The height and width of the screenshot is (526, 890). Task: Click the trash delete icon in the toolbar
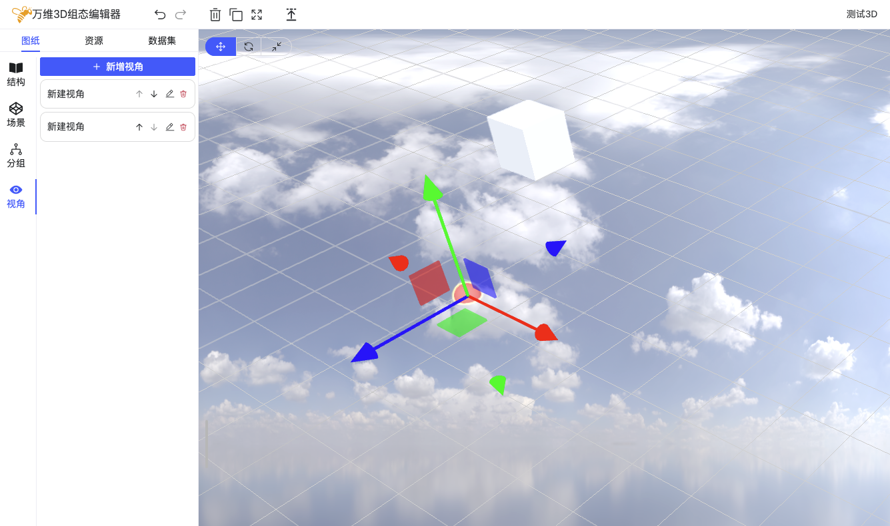(x=215, y=15)
